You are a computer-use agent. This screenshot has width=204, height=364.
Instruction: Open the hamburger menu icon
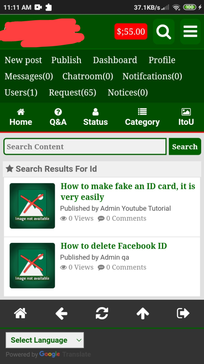click(x=191, y=32)
